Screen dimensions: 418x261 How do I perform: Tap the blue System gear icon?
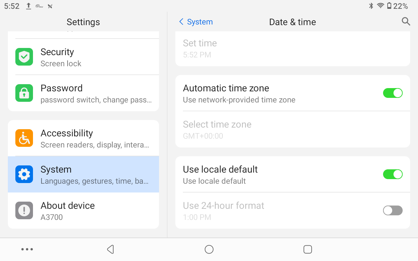tap(24, 175)
